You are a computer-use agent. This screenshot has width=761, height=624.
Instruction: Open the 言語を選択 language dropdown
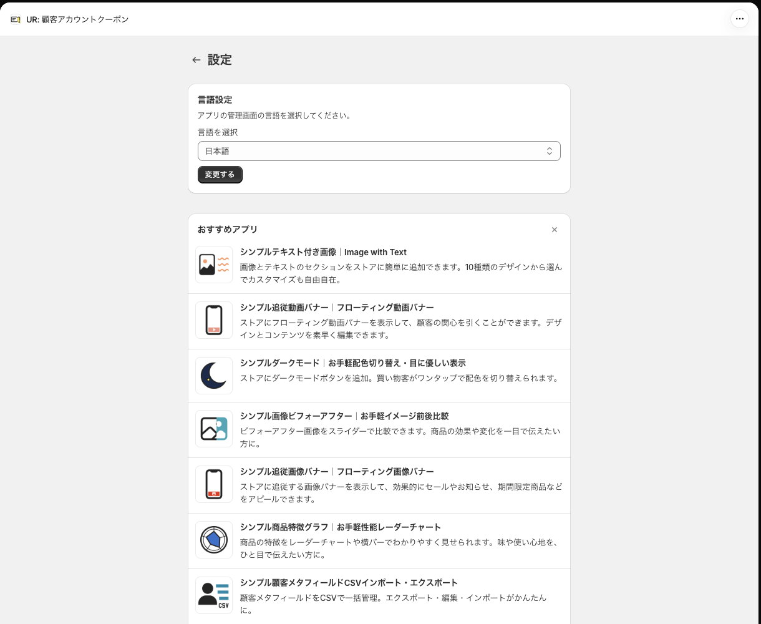[379, 151]
